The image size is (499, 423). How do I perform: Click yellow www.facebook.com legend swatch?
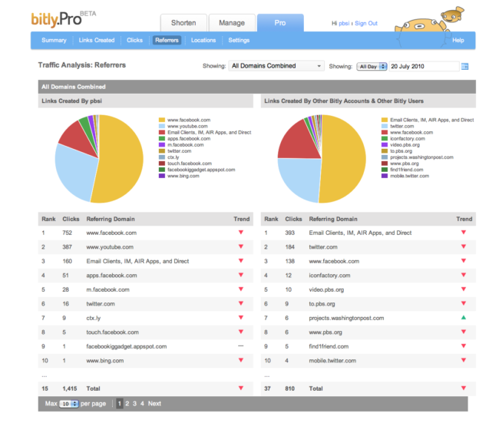tap(162, 120)
